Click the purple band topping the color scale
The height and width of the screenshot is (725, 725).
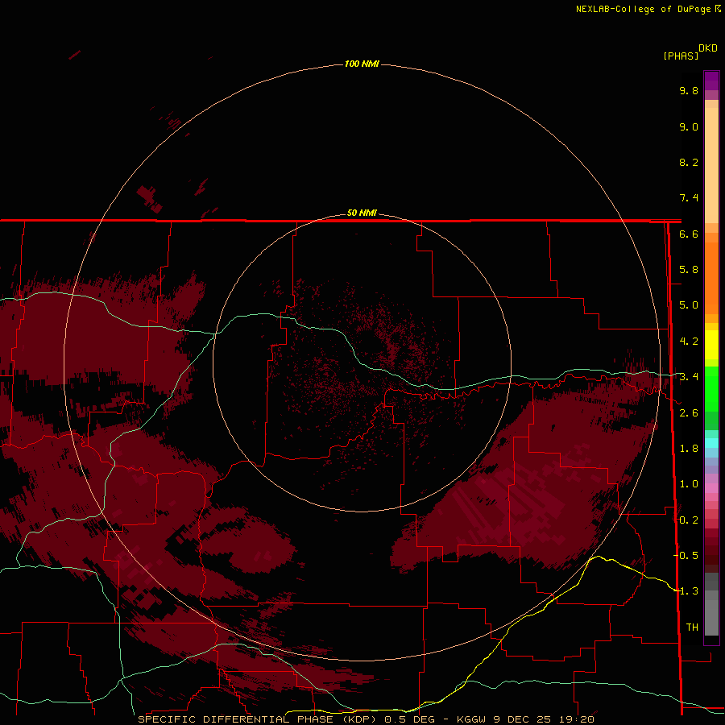tap(711, 81)
